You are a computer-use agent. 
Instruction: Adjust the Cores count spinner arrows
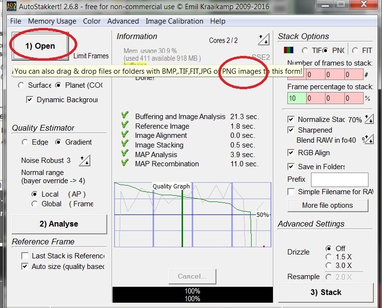pyautogui.click(x=264, y=40)
